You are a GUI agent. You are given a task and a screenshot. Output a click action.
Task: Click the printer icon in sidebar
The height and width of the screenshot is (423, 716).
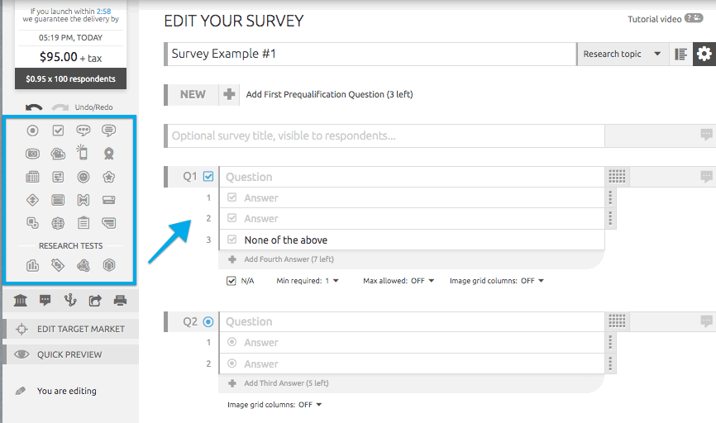120,300
